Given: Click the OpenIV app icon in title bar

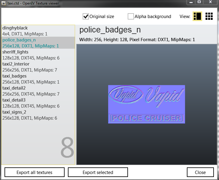Looking at the screenshot, I should tap(4, 3).
